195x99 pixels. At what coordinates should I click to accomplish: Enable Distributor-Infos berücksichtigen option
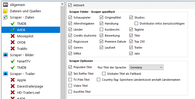136,24
